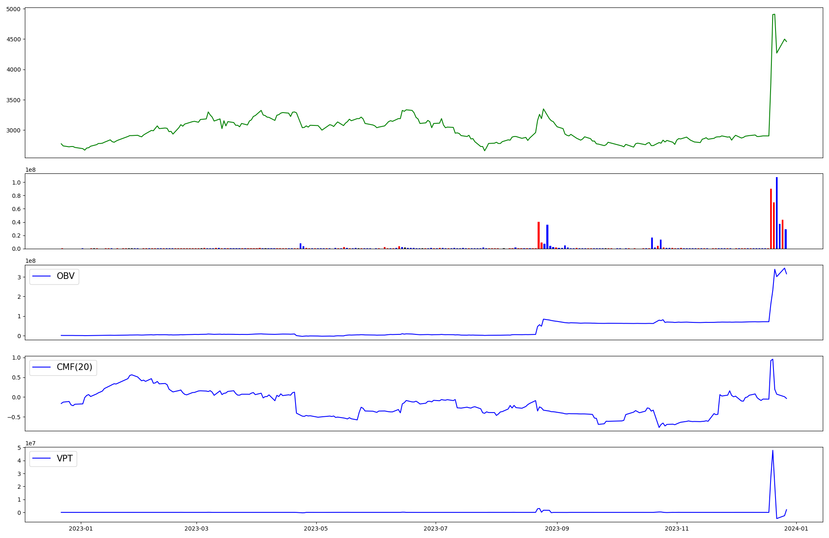Click the 3500 tick on the price axis

(13, 100)
